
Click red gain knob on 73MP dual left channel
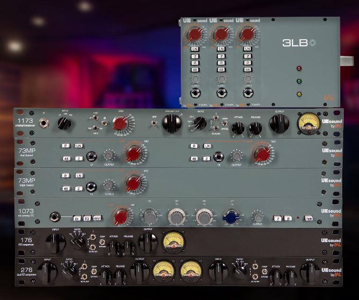point(134,153)
